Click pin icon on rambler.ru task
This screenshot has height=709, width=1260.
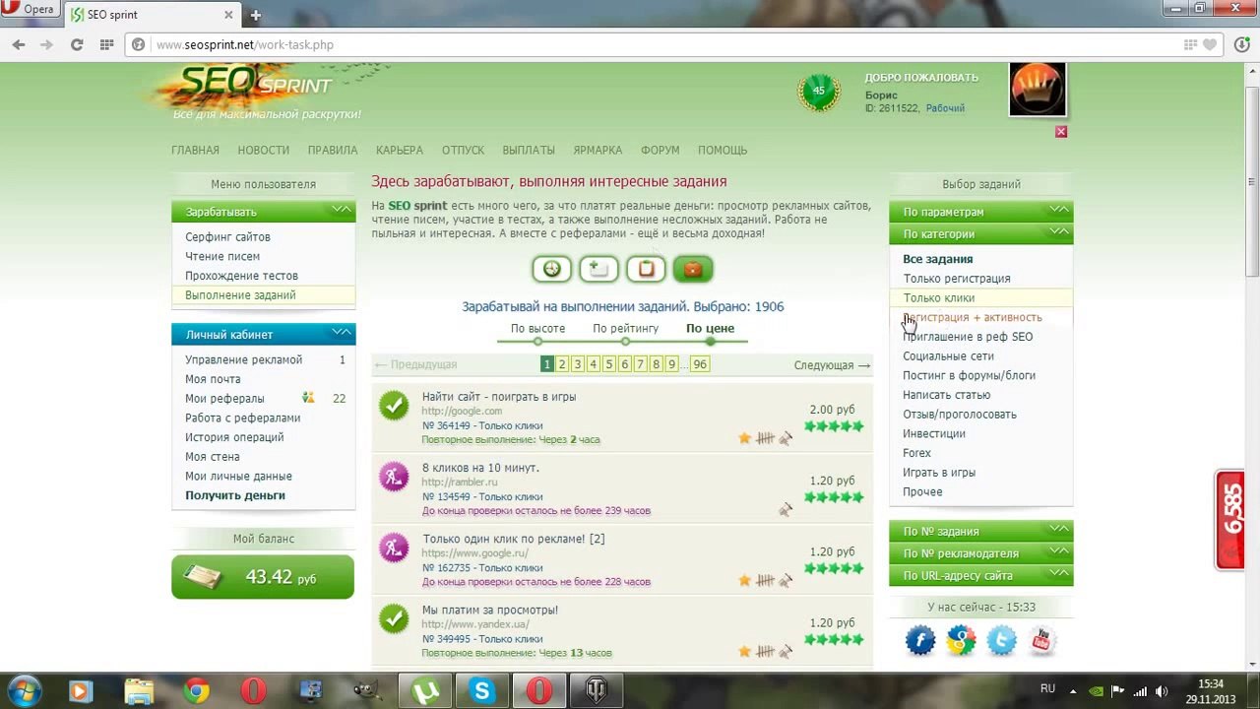tap(786, 510)
